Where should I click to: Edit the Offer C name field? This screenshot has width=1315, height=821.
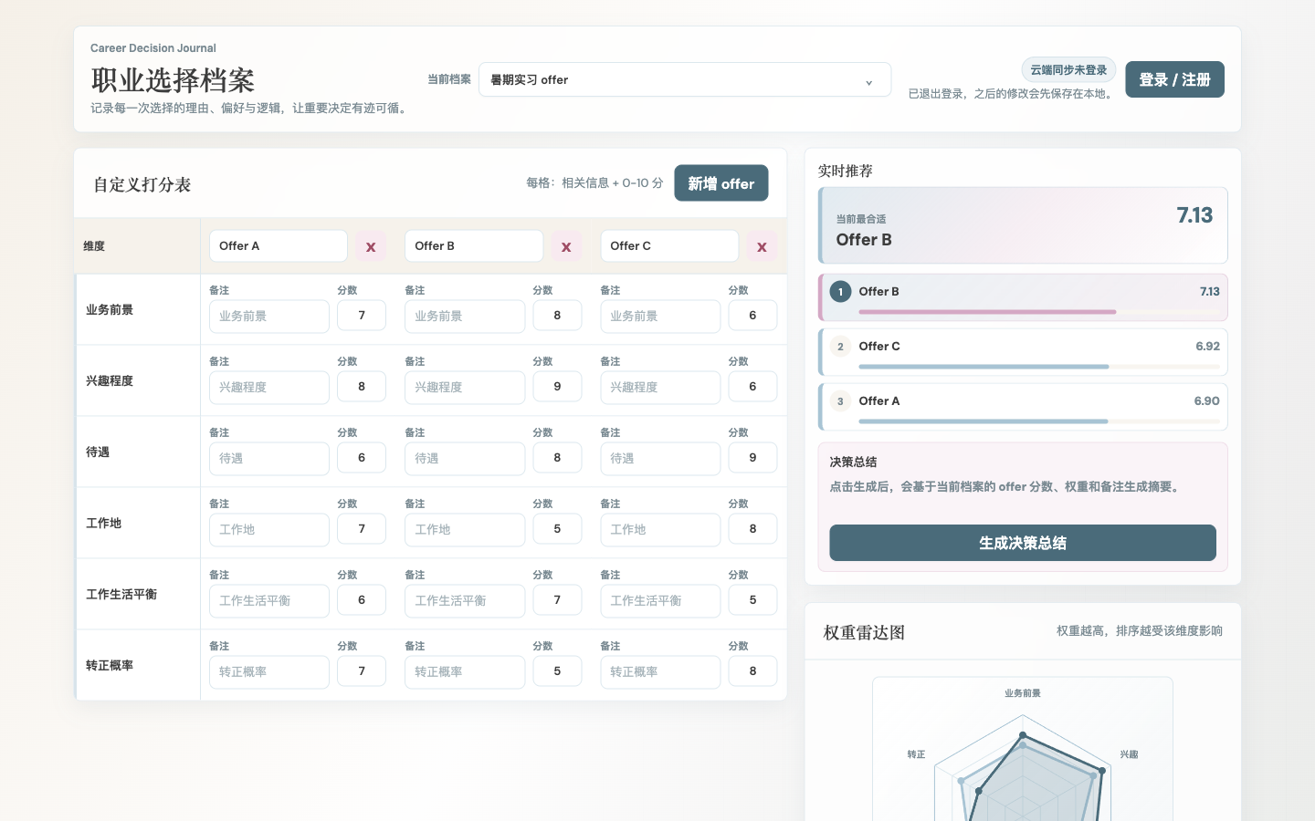coord(669,246)
